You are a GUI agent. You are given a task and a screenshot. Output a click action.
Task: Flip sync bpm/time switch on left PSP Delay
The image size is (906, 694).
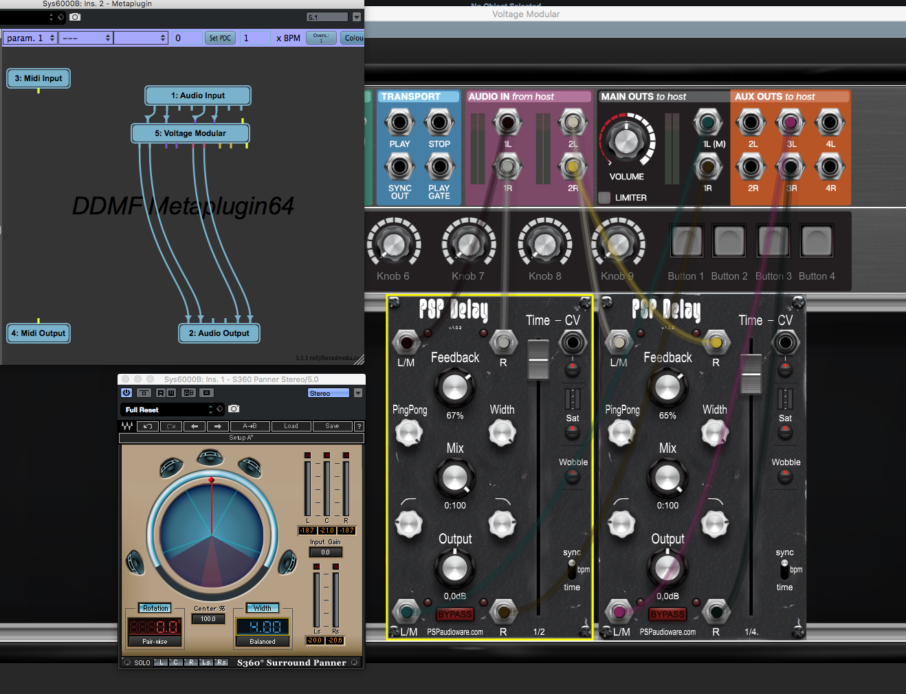point(572,569)
